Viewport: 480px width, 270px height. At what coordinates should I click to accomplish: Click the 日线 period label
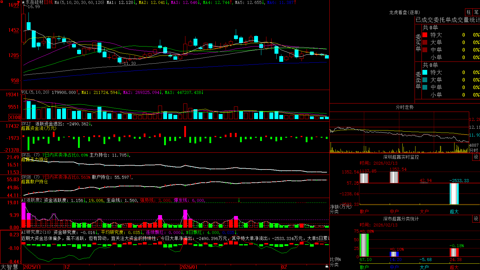48,2
